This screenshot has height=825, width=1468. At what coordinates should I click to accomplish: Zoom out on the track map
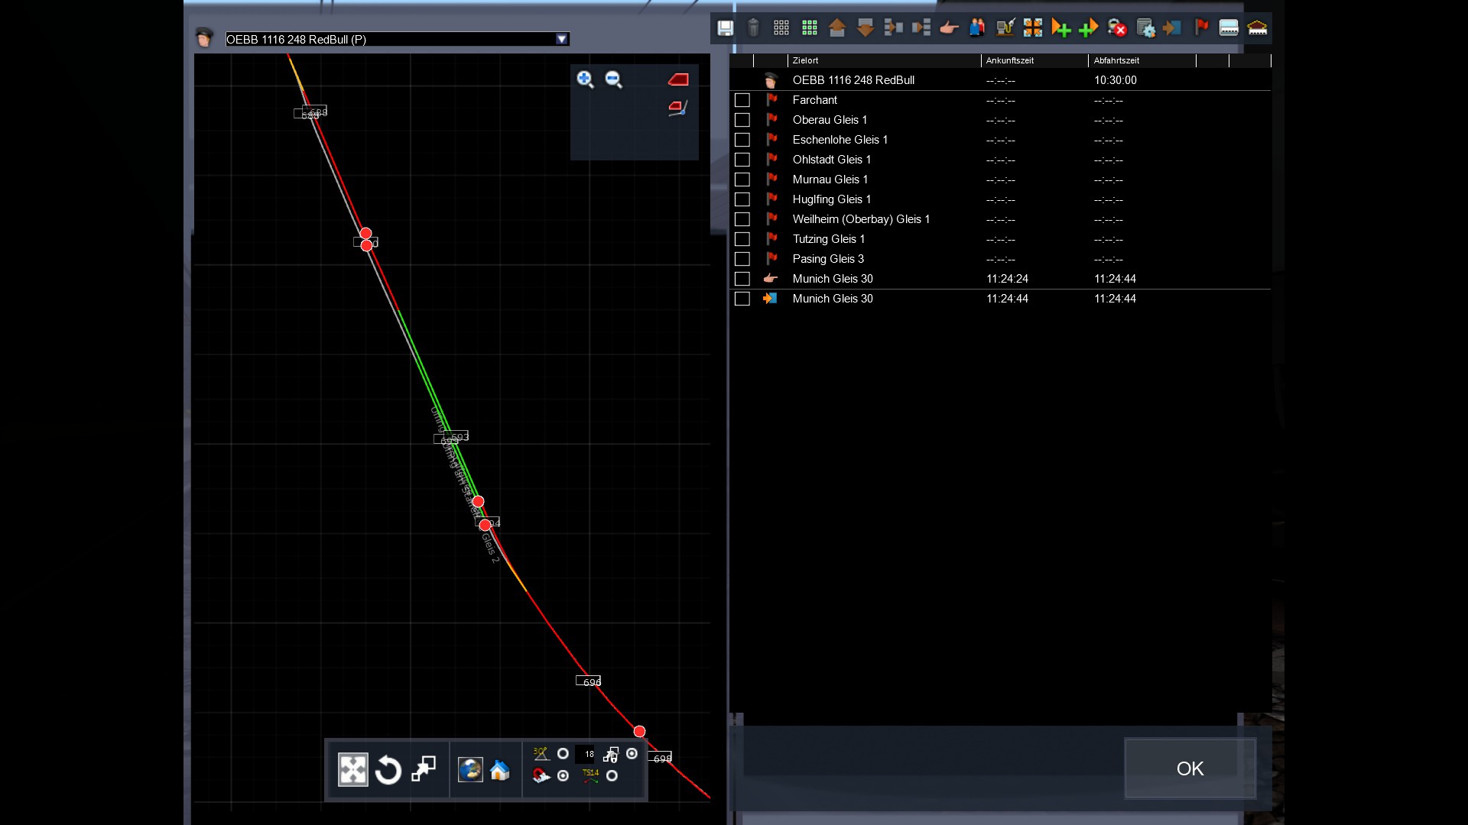tap(613, 79)
